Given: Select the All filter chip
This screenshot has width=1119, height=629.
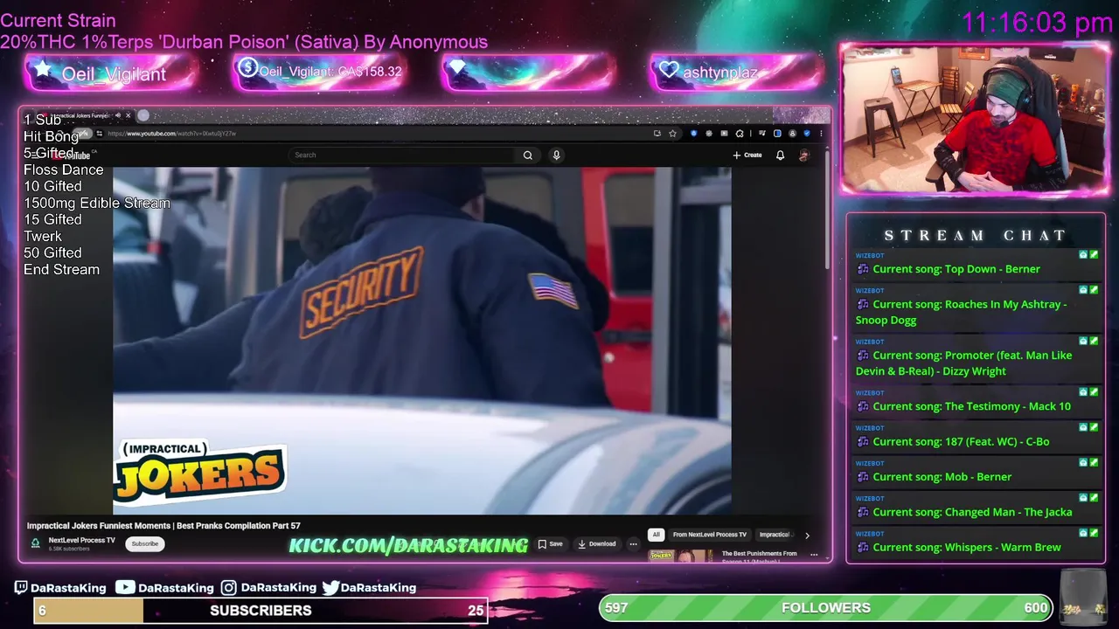Looking at the screenshot, I should (x=656, y=535).
